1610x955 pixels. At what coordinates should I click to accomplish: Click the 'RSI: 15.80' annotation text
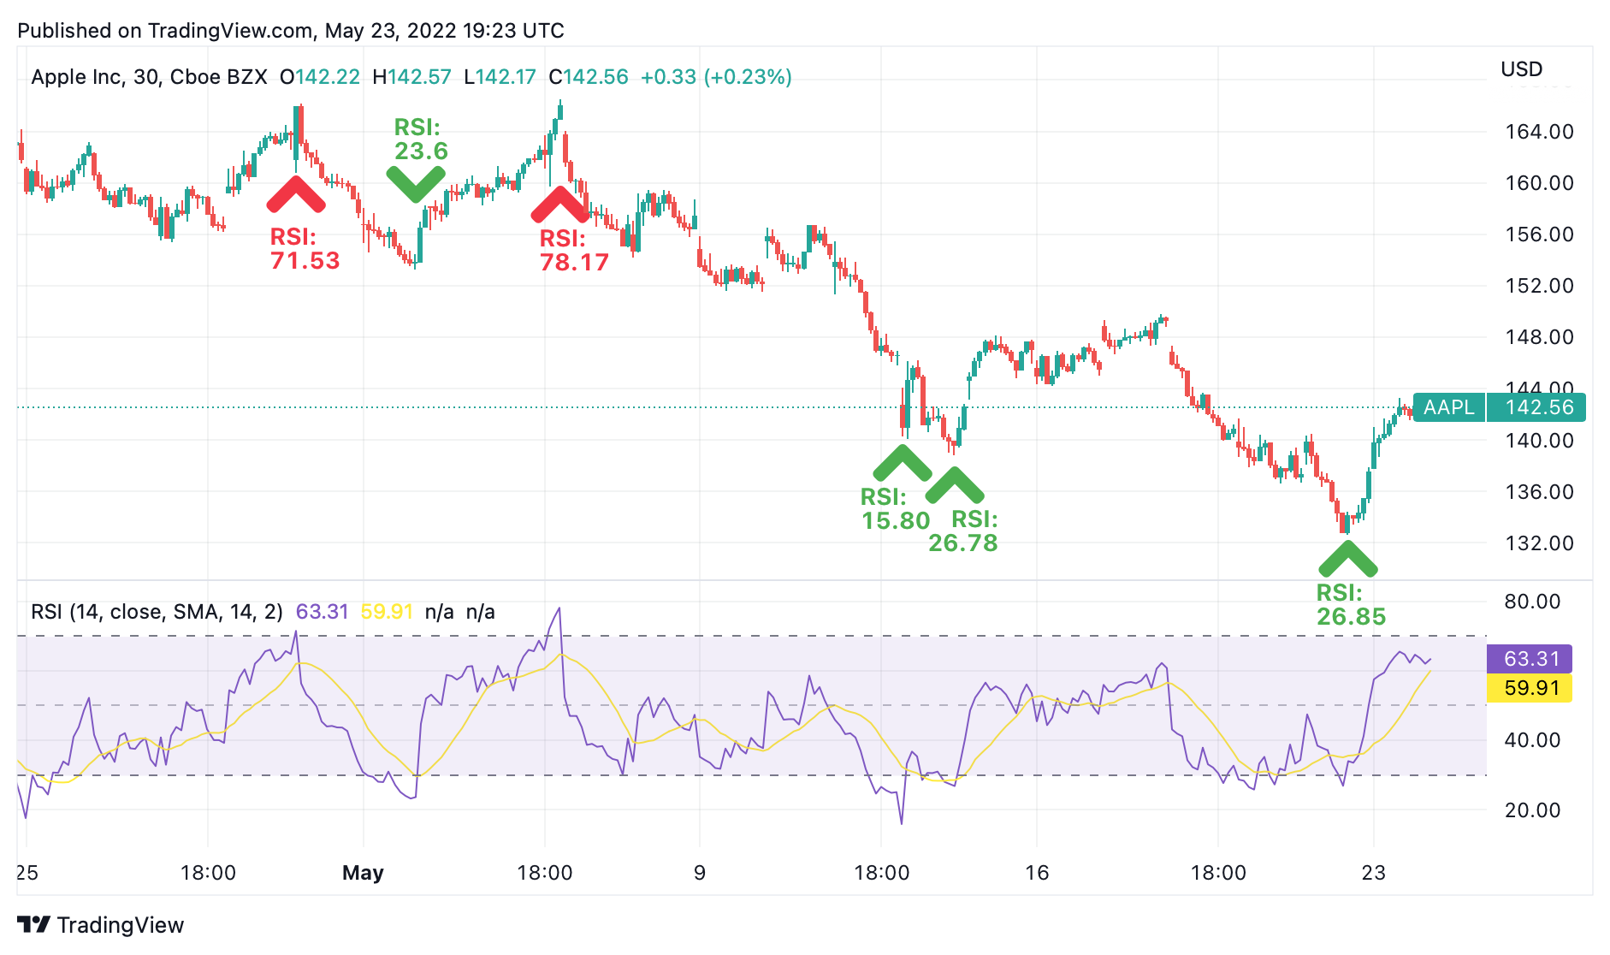pyautogui.click(x=896, y=509)
